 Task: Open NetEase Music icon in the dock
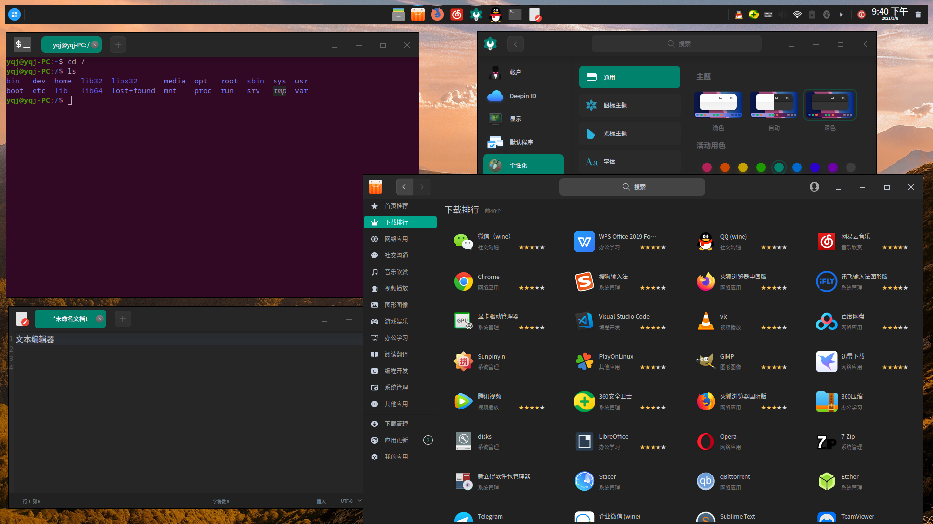tap(457, 15)
